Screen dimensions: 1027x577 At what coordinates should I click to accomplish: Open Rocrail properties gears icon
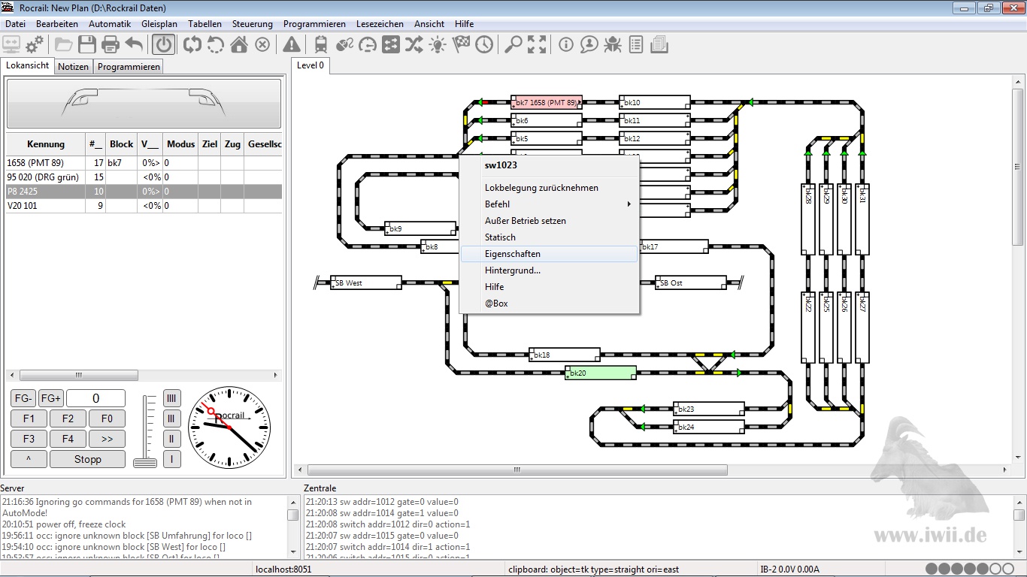tap(35, 44)
